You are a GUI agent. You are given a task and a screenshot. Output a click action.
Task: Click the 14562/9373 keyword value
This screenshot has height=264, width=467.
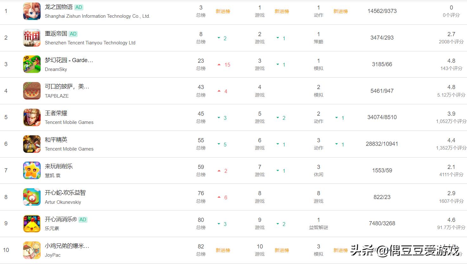(382, 11)
